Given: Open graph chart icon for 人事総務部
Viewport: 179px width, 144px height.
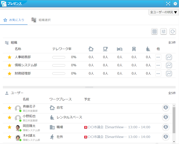Looking at the screenshot, I should 169,57.
